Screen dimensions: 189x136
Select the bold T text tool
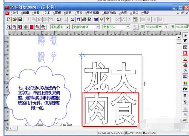click(185, 41)
